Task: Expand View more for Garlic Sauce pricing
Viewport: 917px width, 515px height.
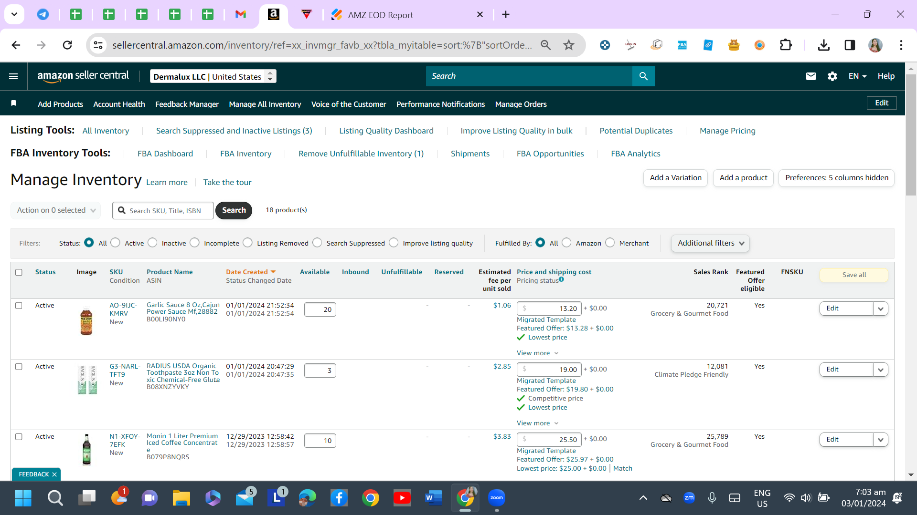Action: coord(538,353)
